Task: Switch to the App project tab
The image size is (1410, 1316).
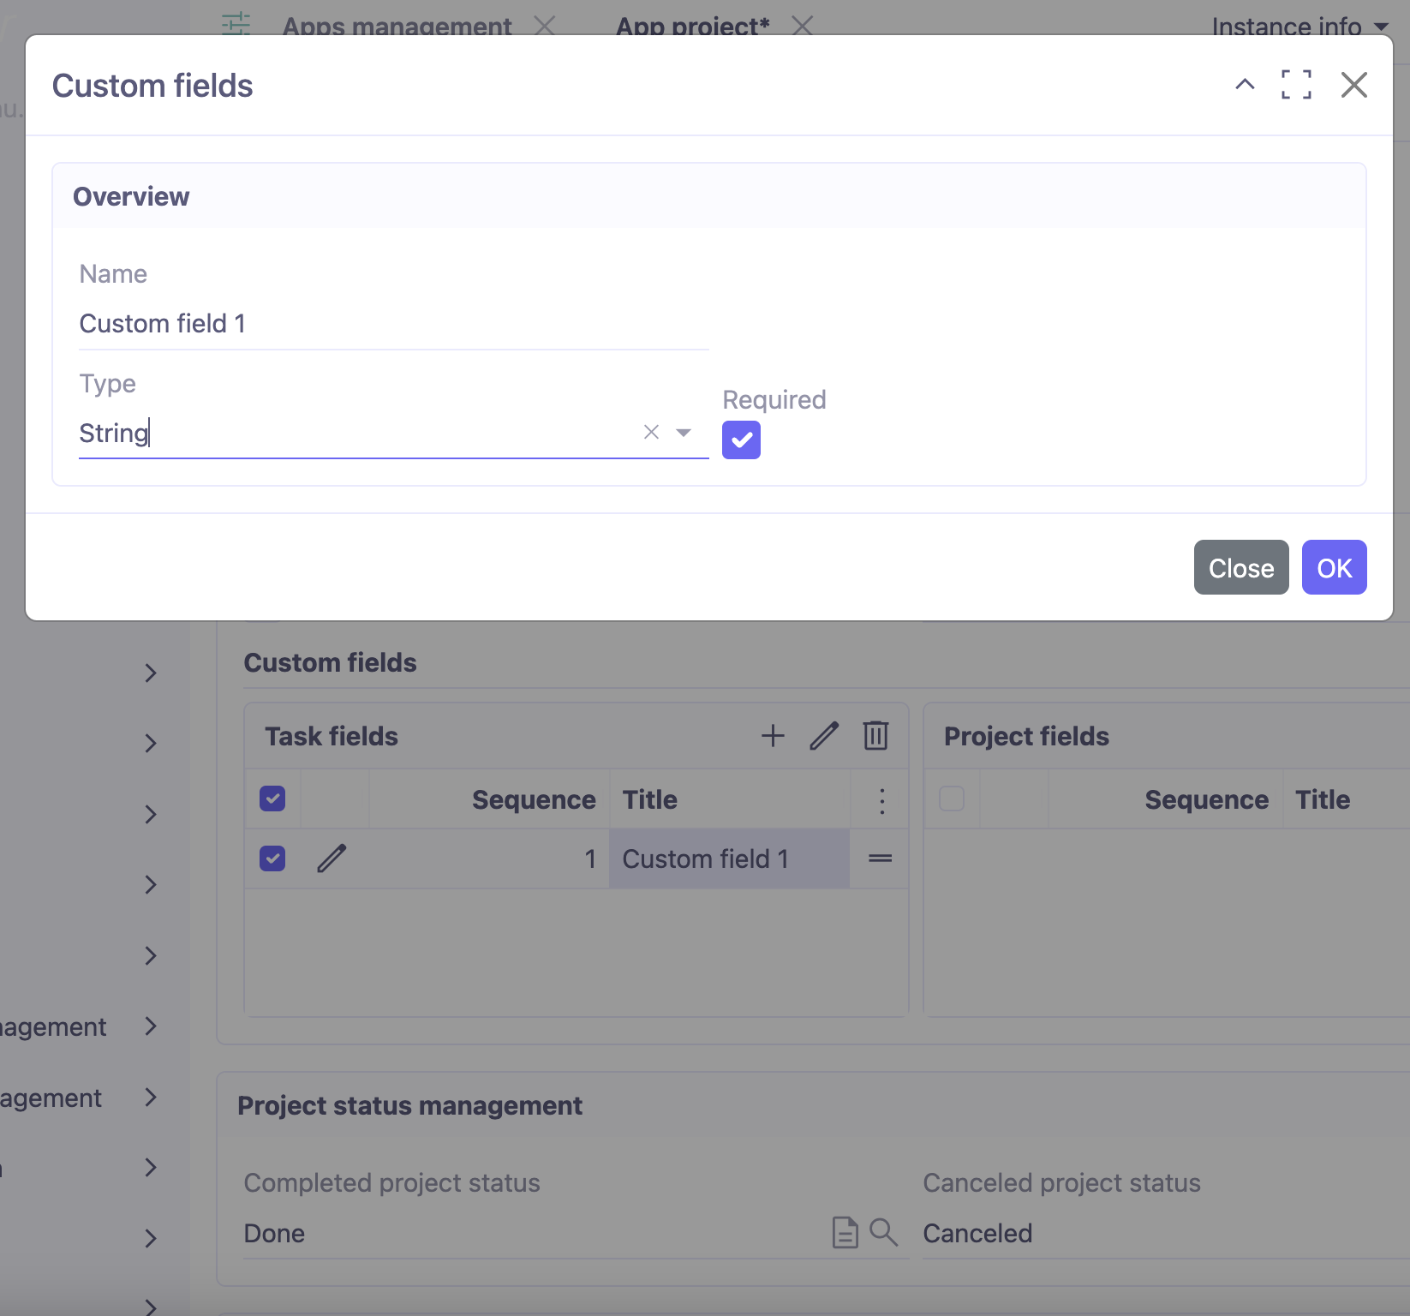Action: tap(692, 26)
